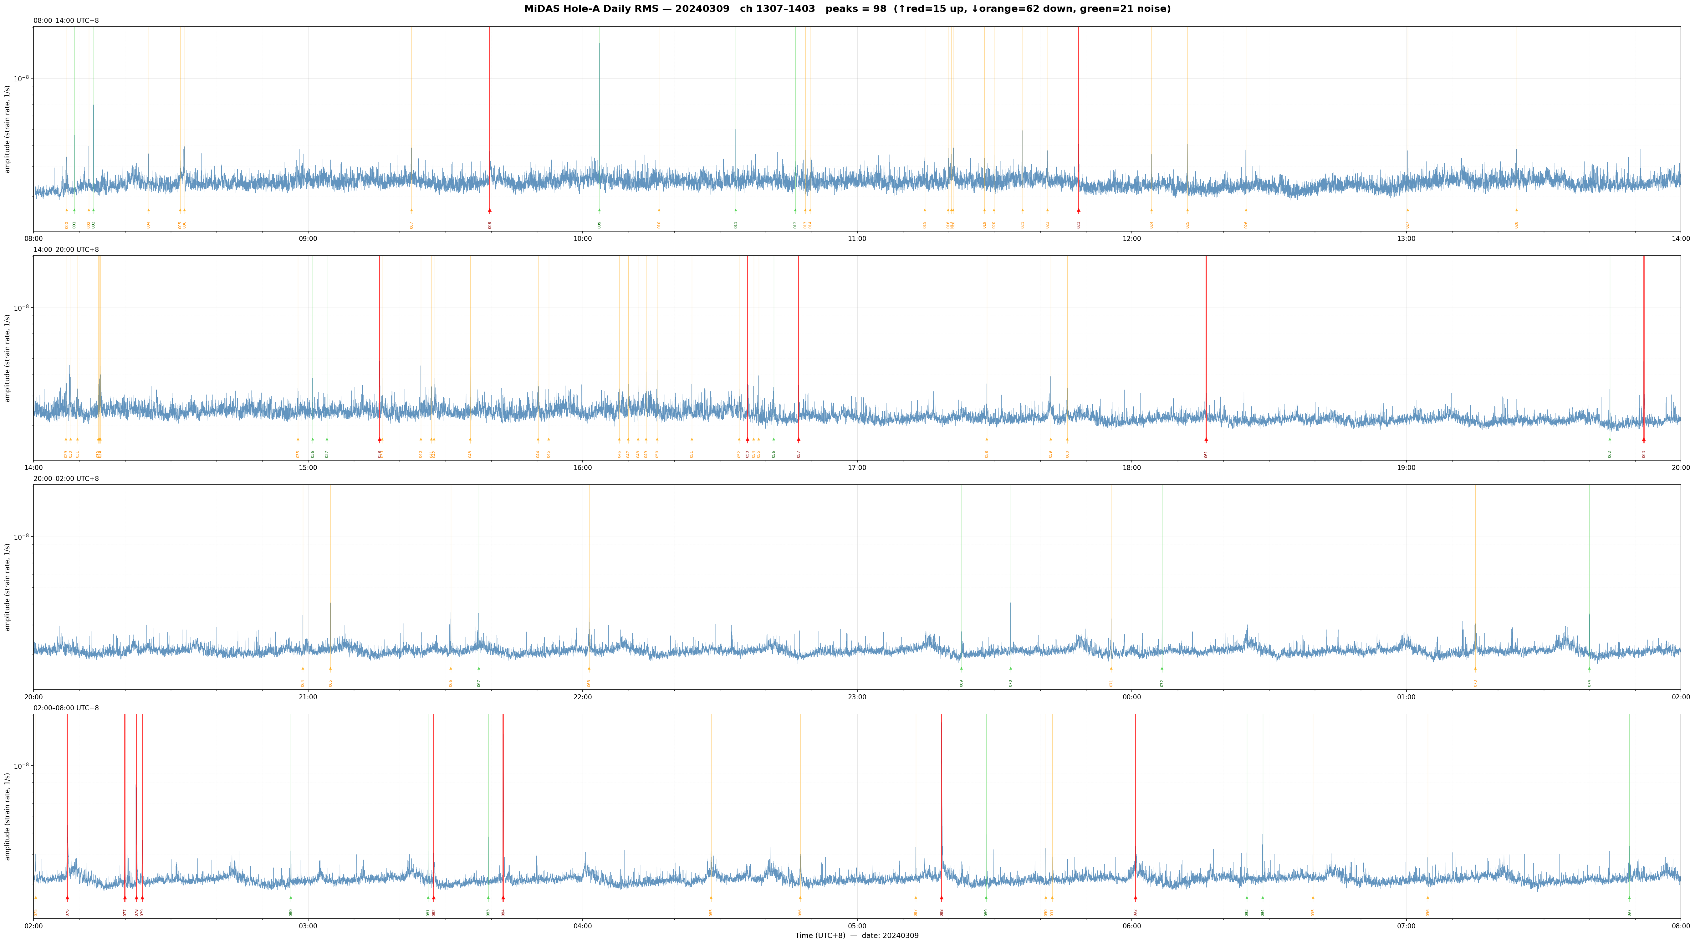The width and height of the screenshot is (1695, 944).
Task: Select orange down marker 058
Action: click(x=987, y=439)
